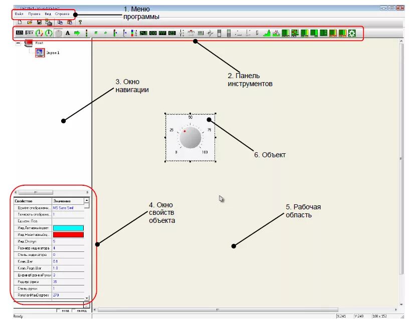The width and height of the screenshot is (410, 319).
Task: Open the Правка menu
Action: [x=34, y=14]
